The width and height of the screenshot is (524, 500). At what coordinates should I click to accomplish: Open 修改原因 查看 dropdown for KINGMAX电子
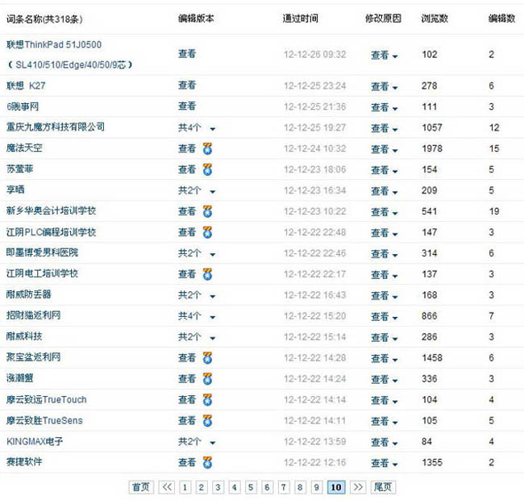[385, 442]
